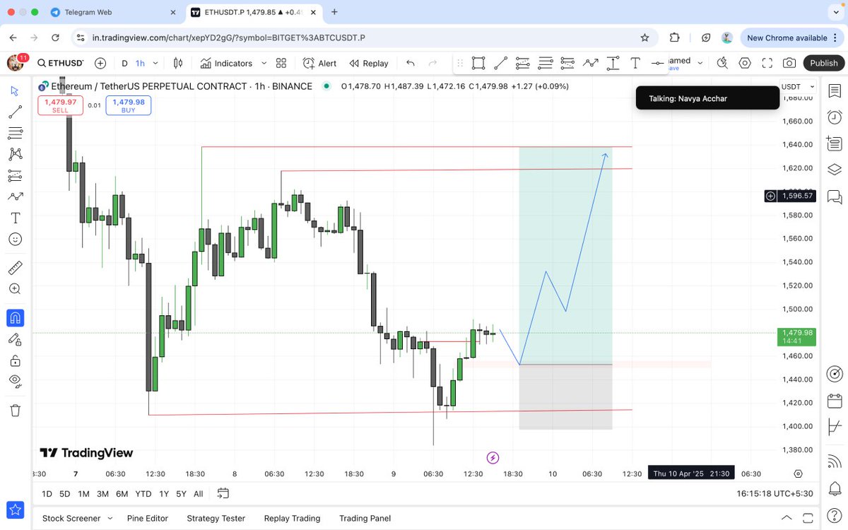Click the blue BUY price button

[128, 106]
